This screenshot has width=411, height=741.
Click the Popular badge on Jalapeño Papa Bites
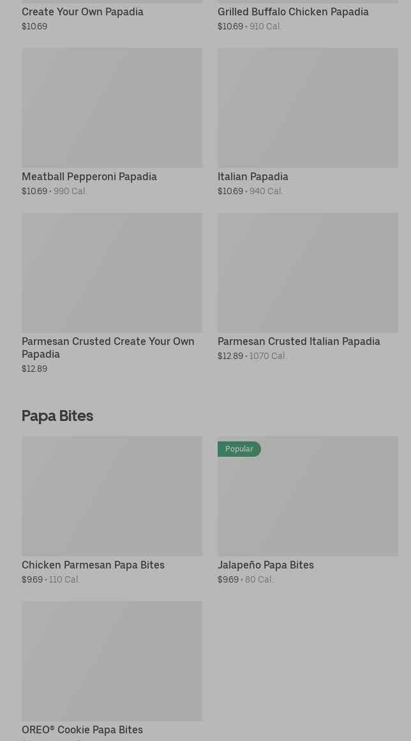pos(239,449)
